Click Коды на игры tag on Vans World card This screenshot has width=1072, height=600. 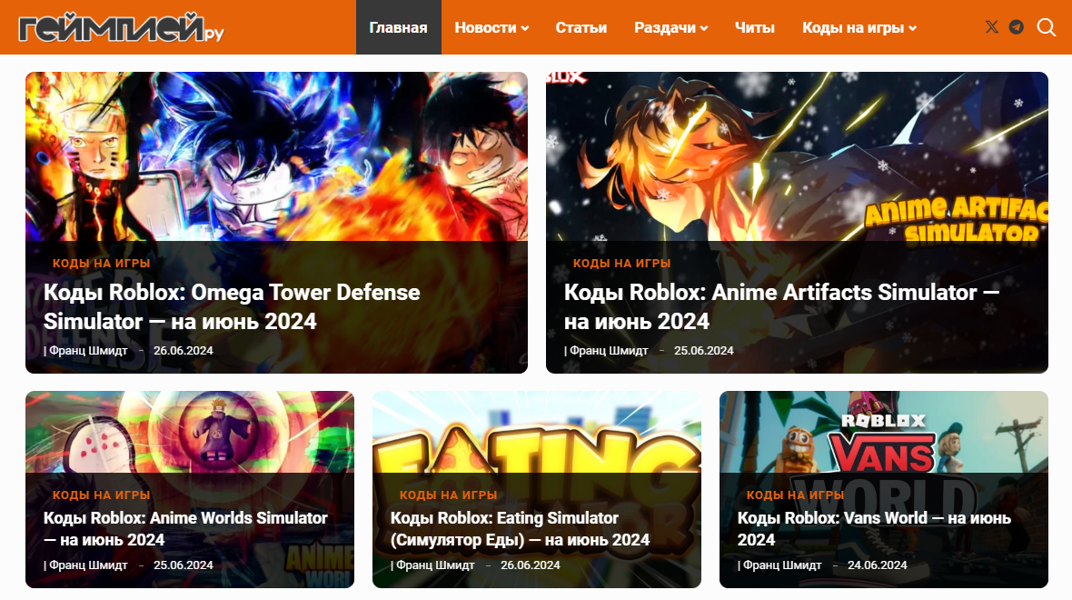[795, 495]
